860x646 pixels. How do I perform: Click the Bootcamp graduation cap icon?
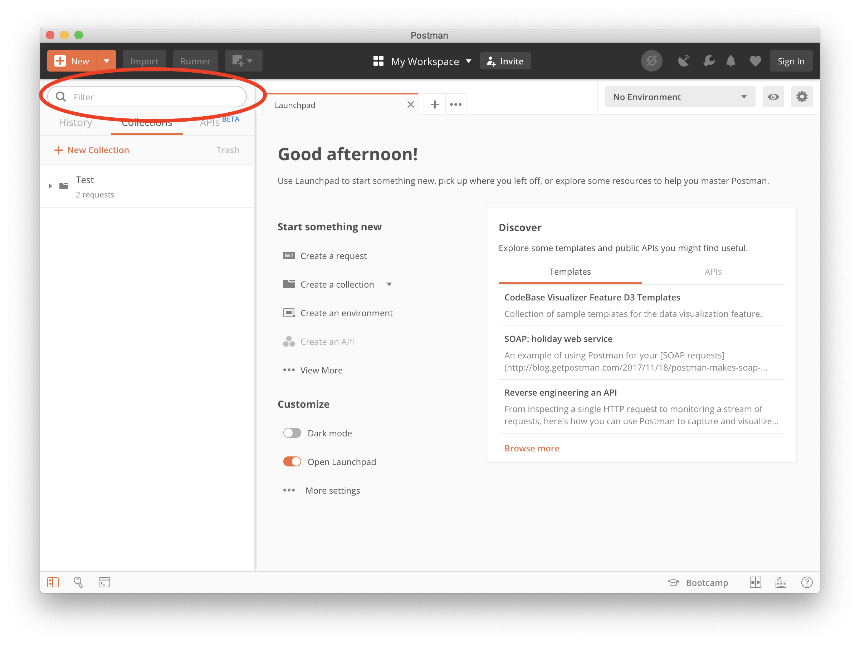673,582
